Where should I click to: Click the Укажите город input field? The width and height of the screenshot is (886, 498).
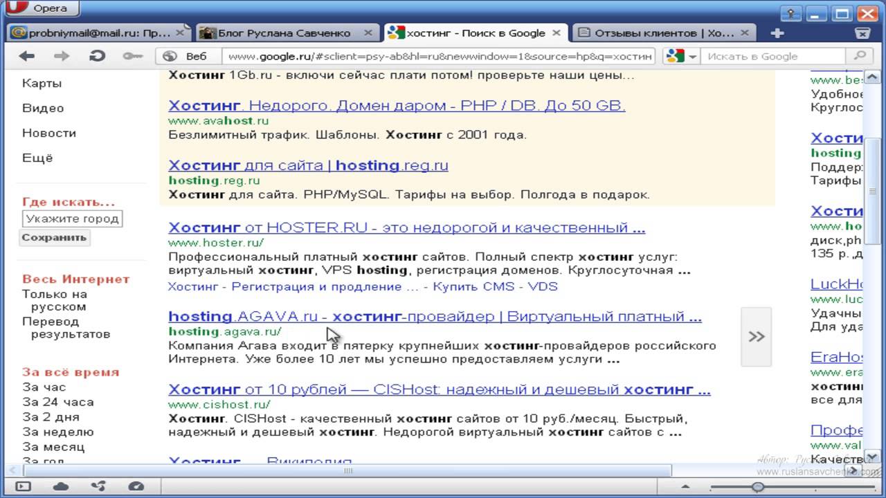coord(72,219)
